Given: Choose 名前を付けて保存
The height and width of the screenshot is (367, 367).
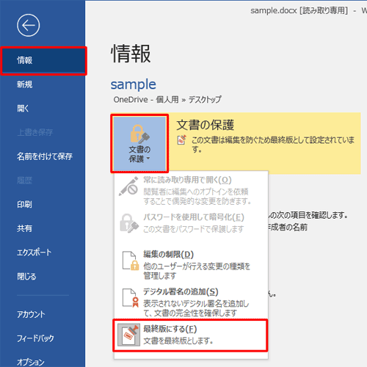Looking at the screenshot, I should click(x=45, y=156).
